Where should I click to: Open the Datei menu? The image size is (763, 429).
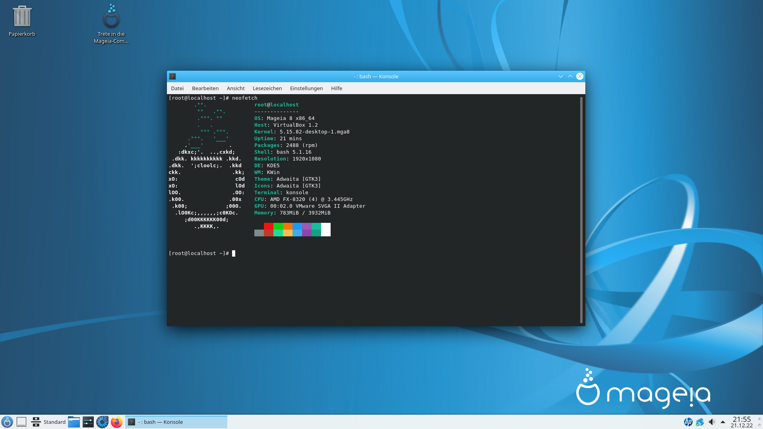(x=177, y=88)
